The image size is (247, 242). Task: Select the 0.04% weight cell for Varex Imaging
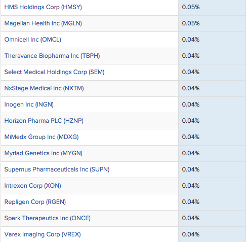click(212, 234)
